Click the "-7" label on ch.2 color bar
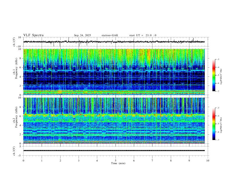Viewport: 234px width, 180px height. click(218, 140)
